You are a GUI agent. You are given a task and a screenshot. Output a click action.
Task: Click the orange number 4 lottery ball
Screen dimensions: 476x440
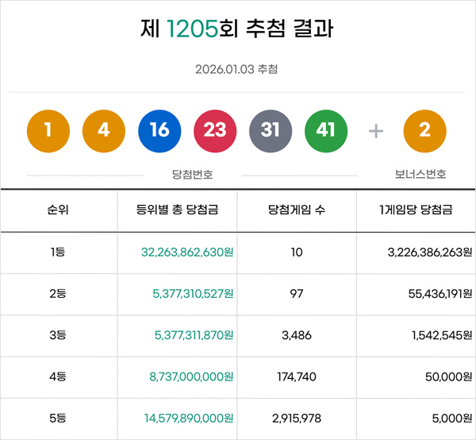pos(104,130)
